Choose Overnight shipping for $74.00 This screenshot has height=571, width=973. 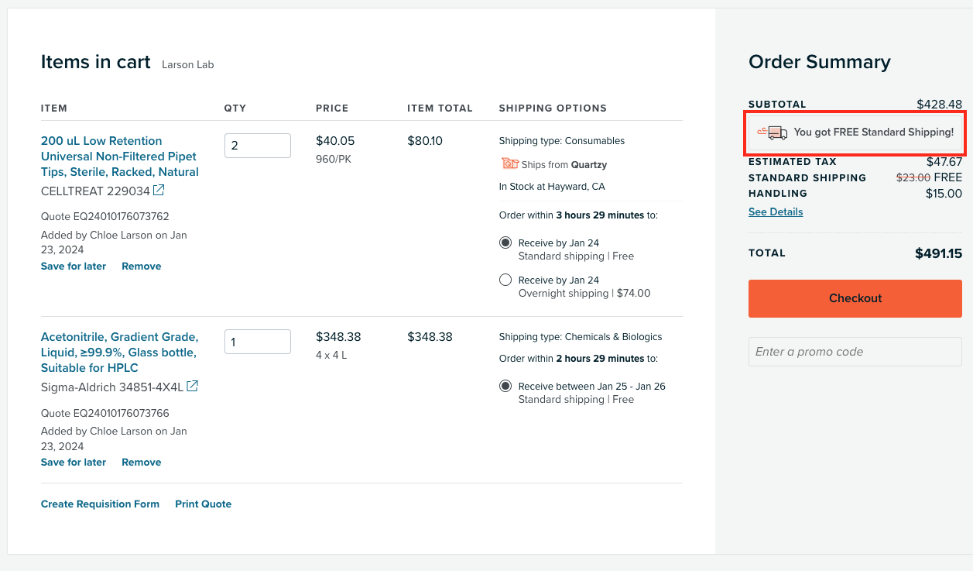pyautogui.click(x=505, y=280)
